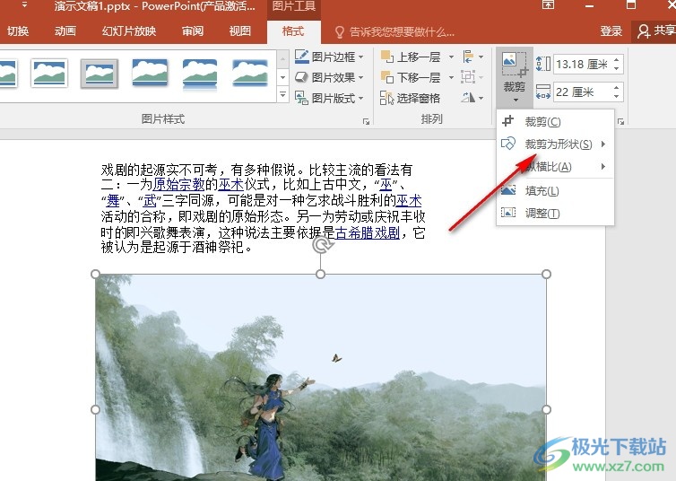Click the shape icon beside 裁剪为形状(S)
Viewport: 676px width, 481px height.
508,144
